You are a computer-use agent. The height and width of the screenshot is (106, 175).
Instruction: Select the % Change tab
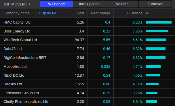click(56, 4)
